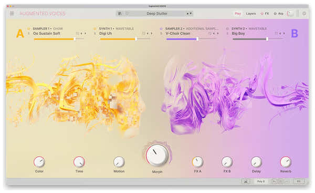Select previous wavetable for Synth 1
Screen dimensions: 315x193
(x=148, y=34)
